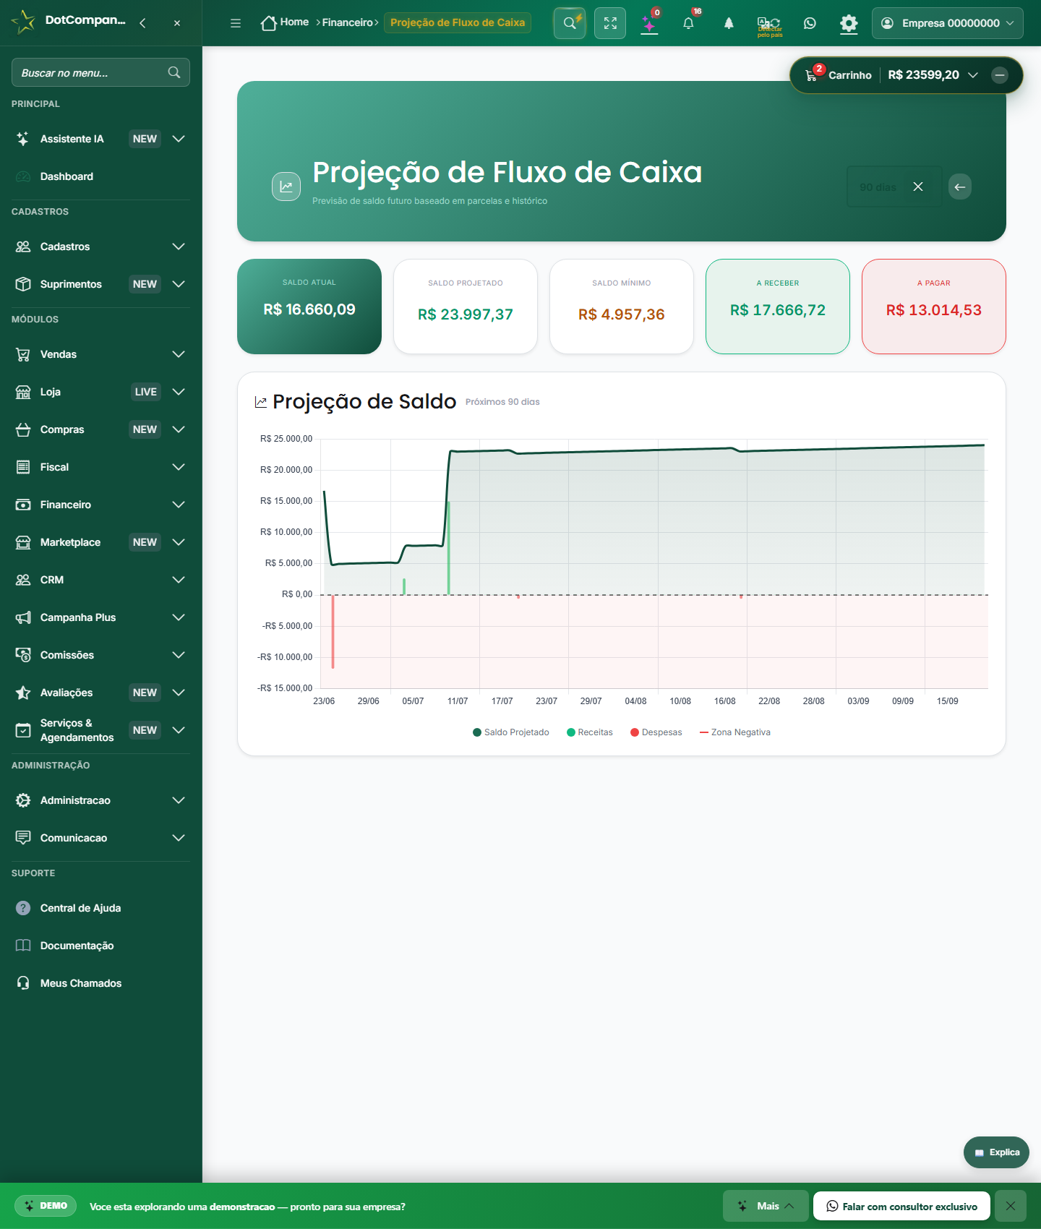Open the Explica help button
The height and width of the screenshot is (1229, 1041).
(996, 1152)
